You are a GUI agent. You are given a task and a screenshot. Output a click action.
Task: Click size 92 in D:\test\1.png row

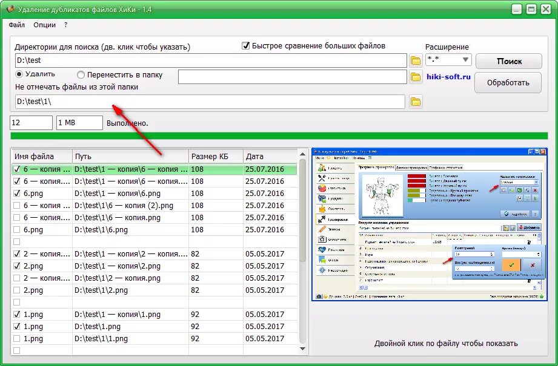click(x=195, y=326)
